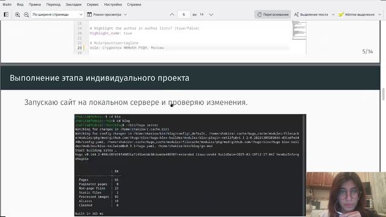
Task: Click the zoom in magnifier icon
Action: point(17,14)
